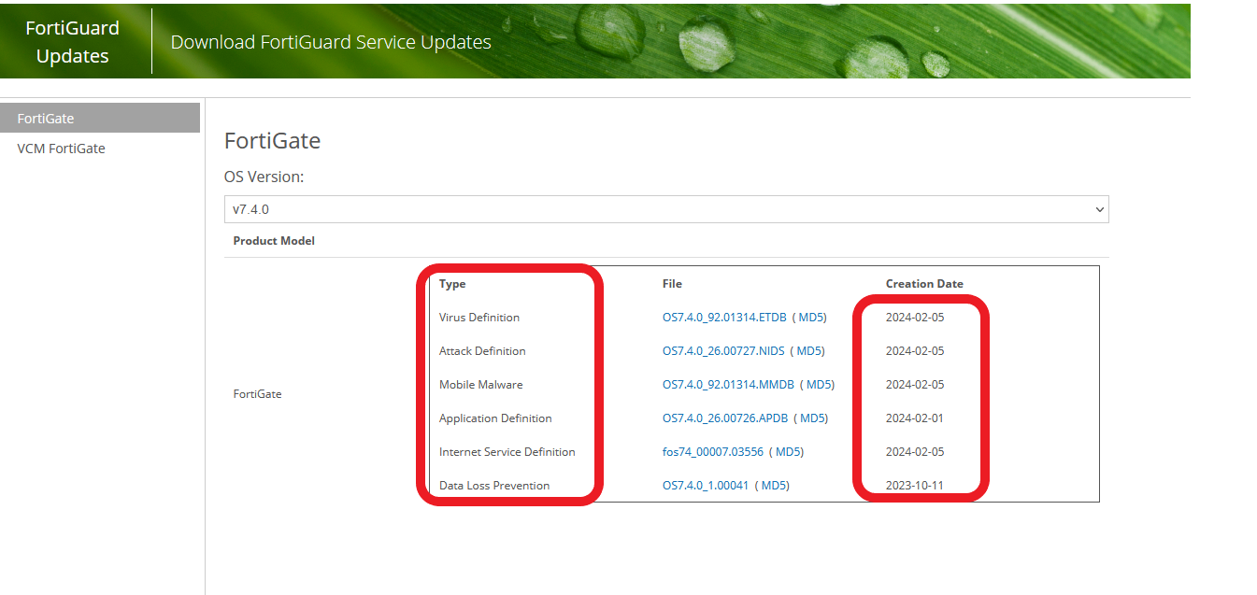Click the Product Model header

click(x=274, y=241)
